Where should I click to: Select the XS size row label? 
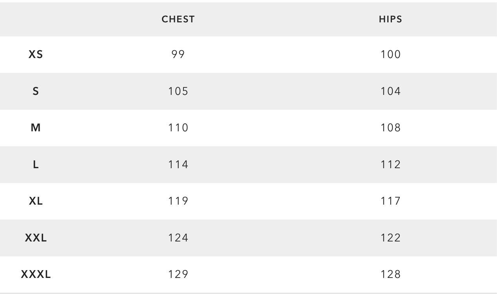[x=36, y=54]
